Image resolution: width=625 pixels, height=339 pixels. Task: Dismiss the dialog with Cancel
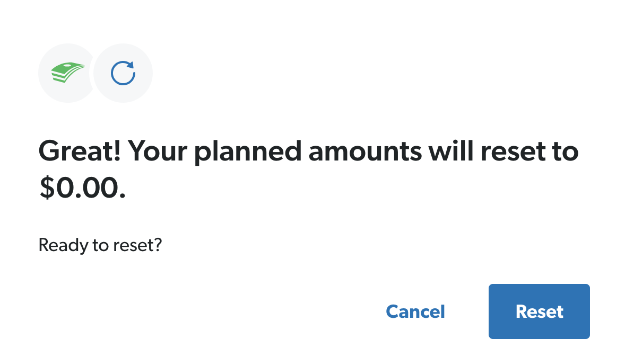[x=415, y=311]
